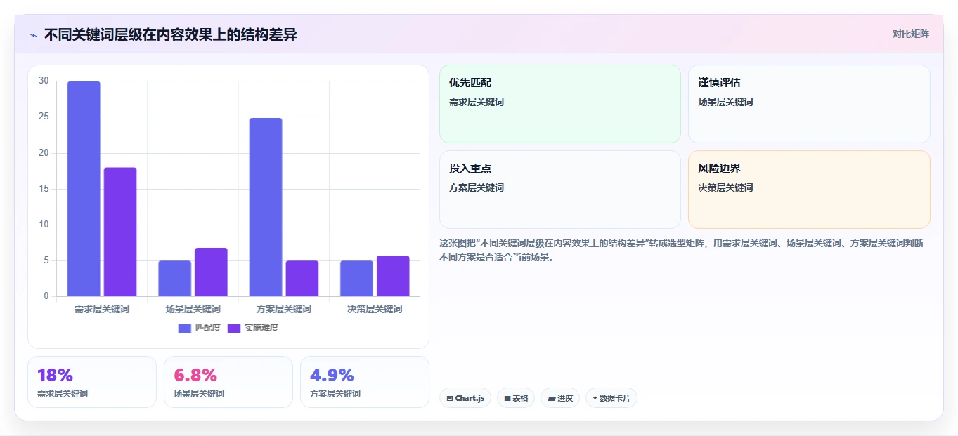Select the 表格 tag chip
This screenshot has width=958, height=436.
(x=516, y=398)
